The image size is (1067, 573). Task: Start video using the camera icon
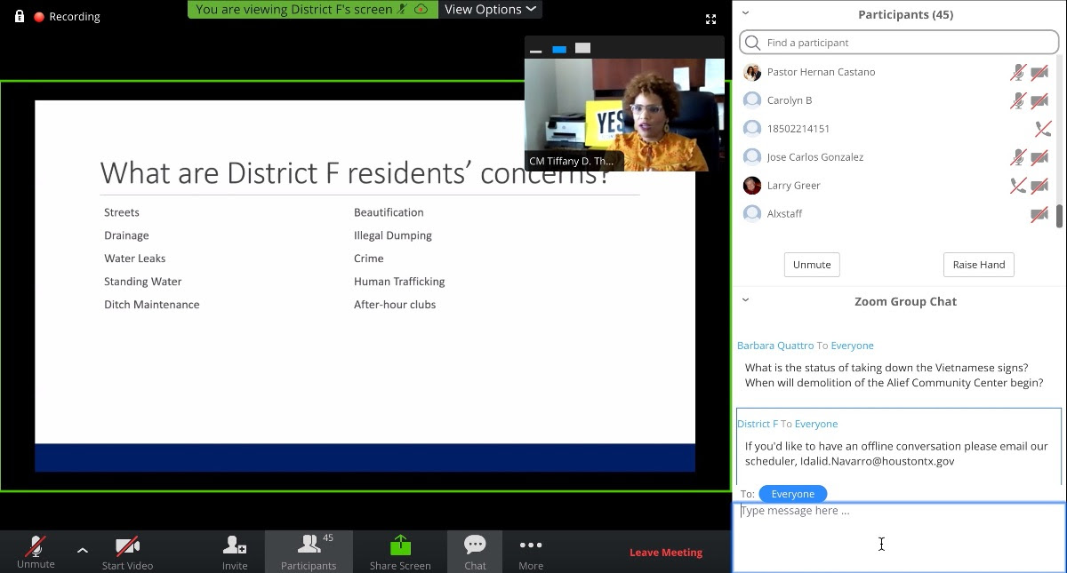[x=127, y=545]
